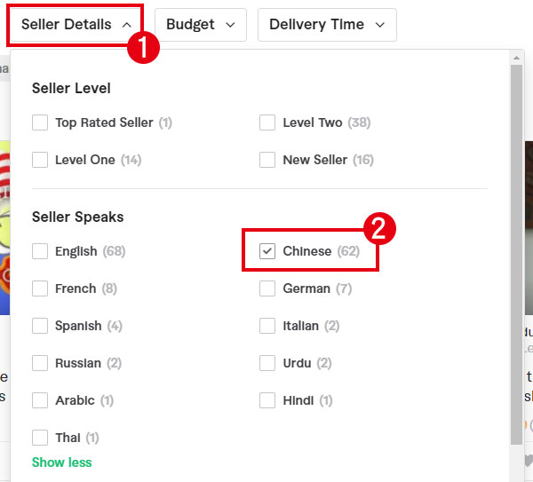Toggle the French language filter

click(40, 288)
